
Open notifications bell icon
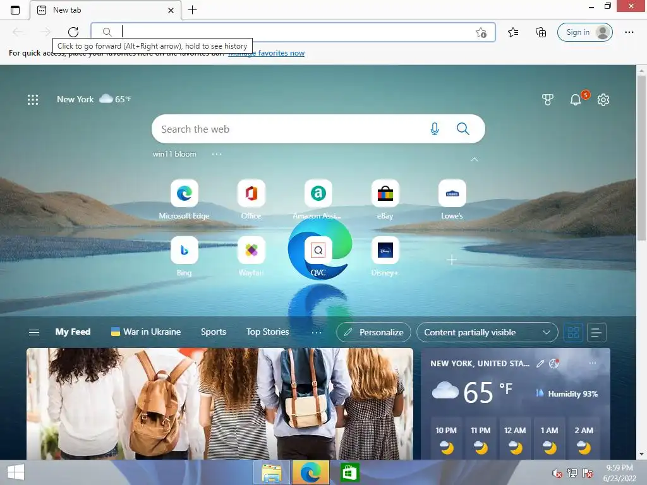click(x=575, y=99)
